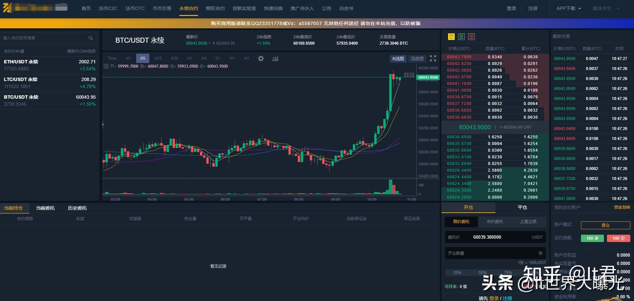Open chart indicators icon
This screenshot has width=634, height=301.
tap(275, 59)
